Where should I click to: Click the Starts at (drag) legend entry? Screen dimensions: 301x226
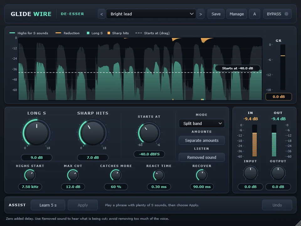point(152,33)
